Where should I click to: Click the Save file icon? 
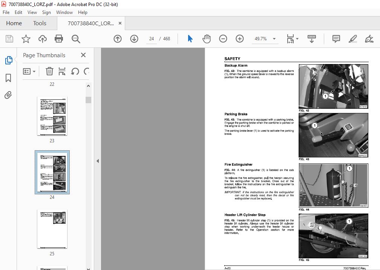click(9, 39)
